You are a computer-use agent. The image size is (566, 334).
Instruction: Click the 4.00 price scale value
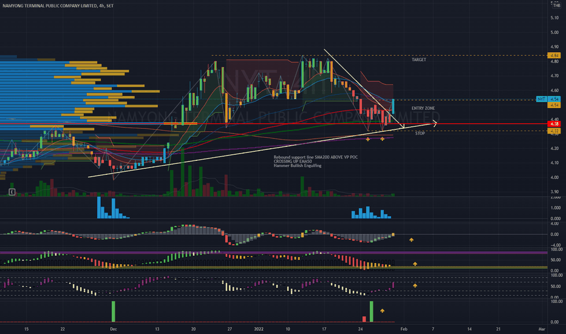pyautogui.click(x=554, y=178)
